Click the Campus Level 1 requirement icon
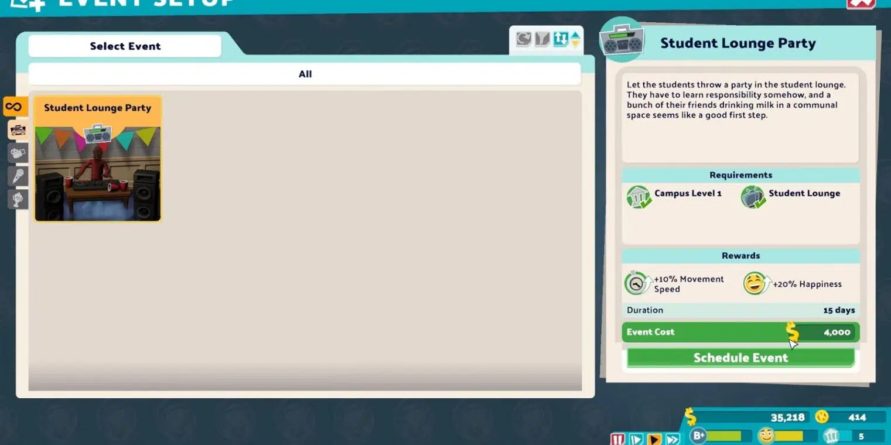The height and width of the screenshot is (445, 891). coord(638,197)
